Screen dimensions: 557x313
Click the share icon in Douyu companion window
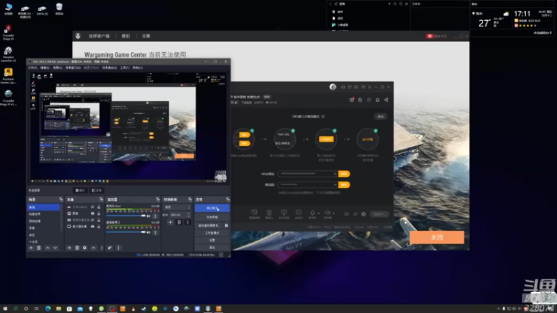[x=386, y=99]
